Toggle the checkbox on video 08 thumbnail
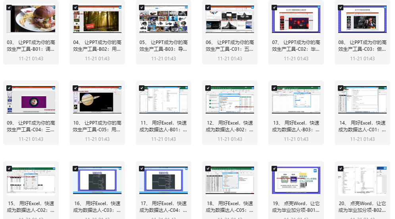This screenshot has width=395, height=219. (x=341, y=8)
